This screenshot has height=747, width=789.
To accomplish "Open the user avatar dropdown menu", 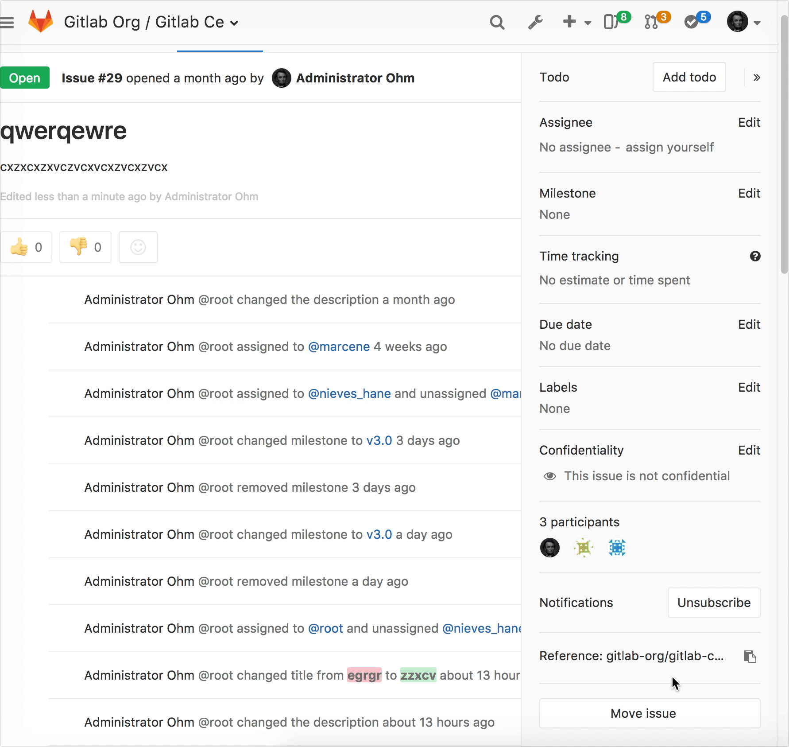I will pyautogui.click(x=743, y=22).
